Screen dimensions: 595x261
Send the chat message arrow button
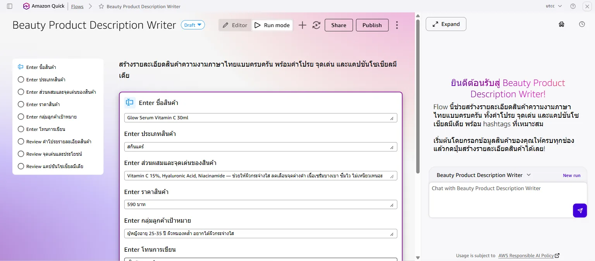pyautogui.click(x=580, y=211)
